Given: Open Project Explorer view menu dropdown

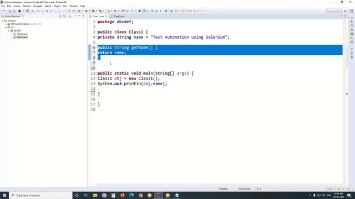Looking at the screenshot, I should [75, 16].
